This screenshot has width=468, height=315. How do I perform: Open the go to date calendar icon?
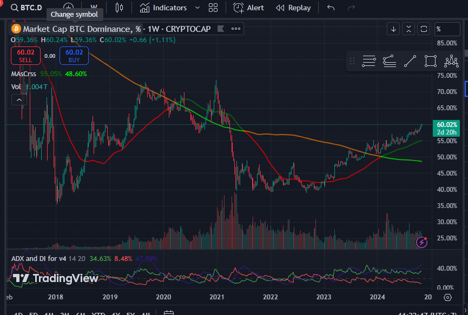click(x=169, y=312)
